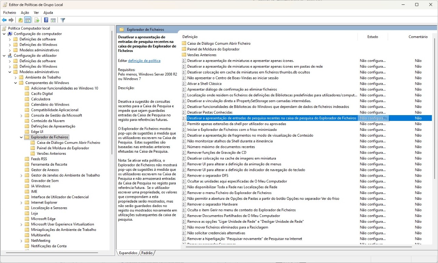438x263 pixels.
Task: Collapse the Configuração do computador node
Action: point(4,34)
